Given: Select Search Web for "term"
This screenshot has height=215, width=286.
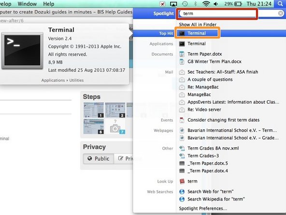Looking at the screenshot, I should 206,192.
